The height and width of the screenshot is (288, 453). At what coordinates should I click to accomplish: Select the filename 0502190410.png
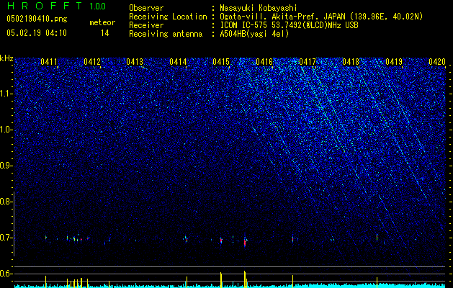tap(37, 19)
